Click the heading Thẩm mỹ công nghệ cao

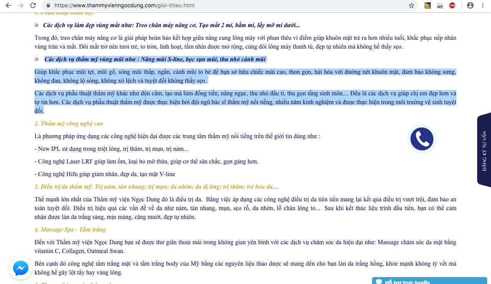click(x=69, y=124)
